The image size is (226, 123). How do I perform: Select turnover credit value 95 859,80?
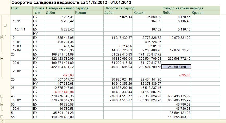pos(154,17)
